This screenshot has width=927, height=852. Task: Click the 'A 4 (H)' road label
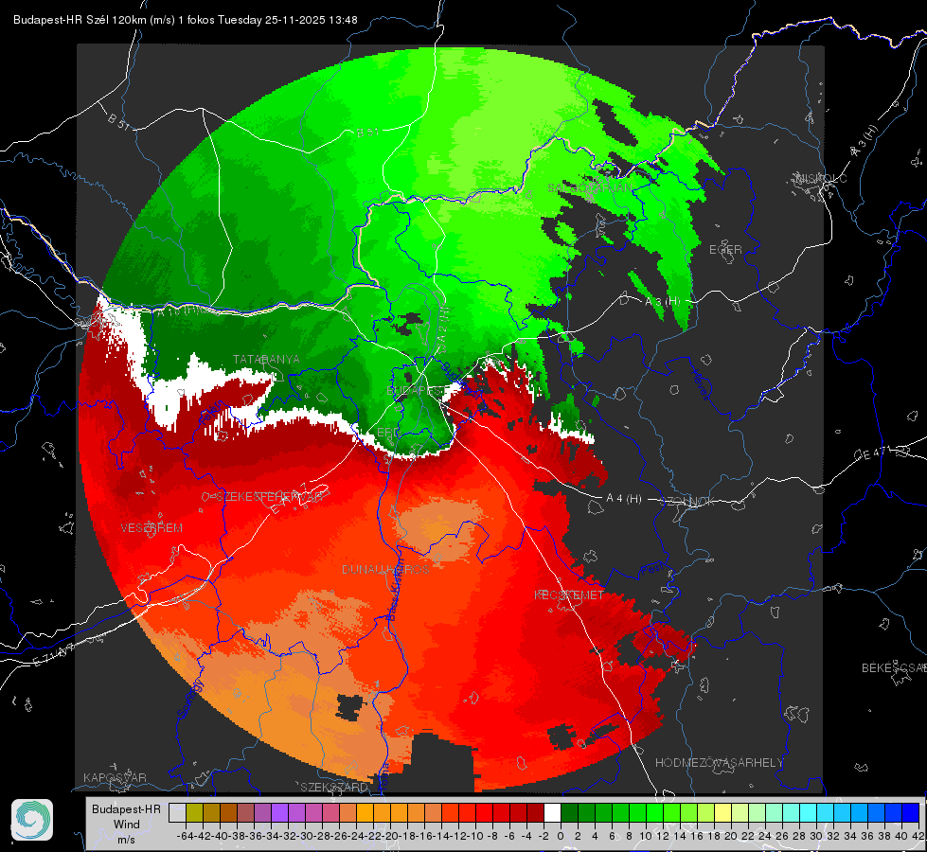[x=624, y=499]
